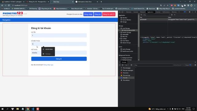Click the Đăng ký button in page header
197x111 pixels.
(x=98, y=14)
